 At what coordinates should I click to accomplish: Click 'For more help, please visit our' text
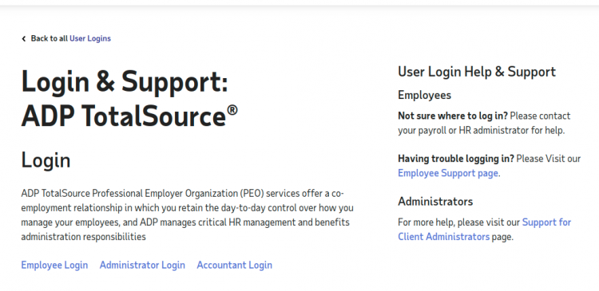458,222
